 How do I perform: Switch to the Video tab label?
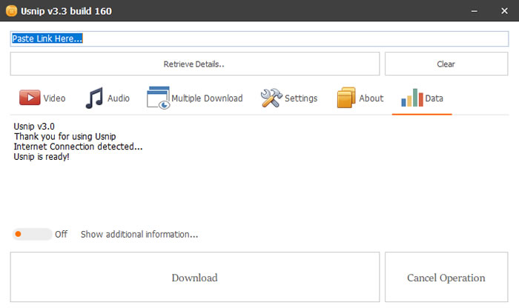pos(54,98)
